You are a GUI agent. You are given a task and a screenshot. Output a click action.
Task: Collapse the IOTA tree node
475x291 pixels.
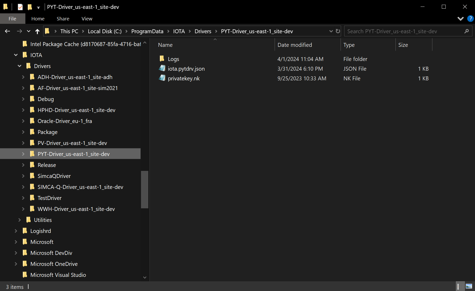point(16,55)
